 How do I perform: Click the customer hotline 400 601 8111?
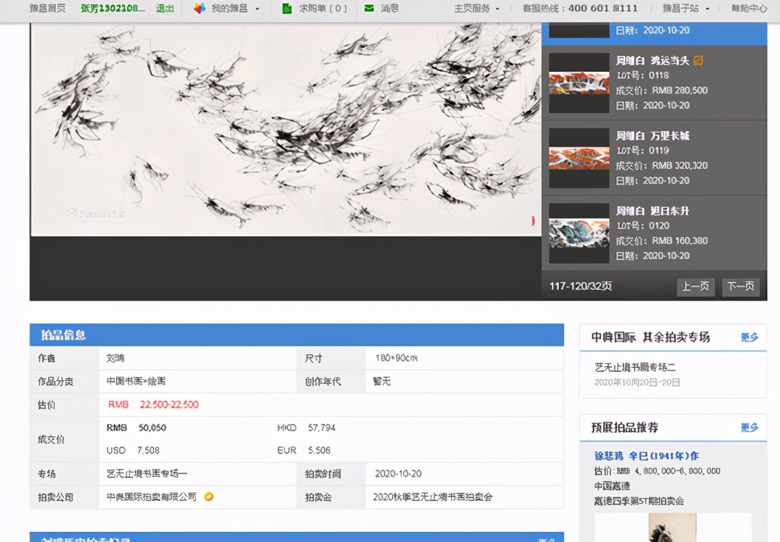coord(602,9)
